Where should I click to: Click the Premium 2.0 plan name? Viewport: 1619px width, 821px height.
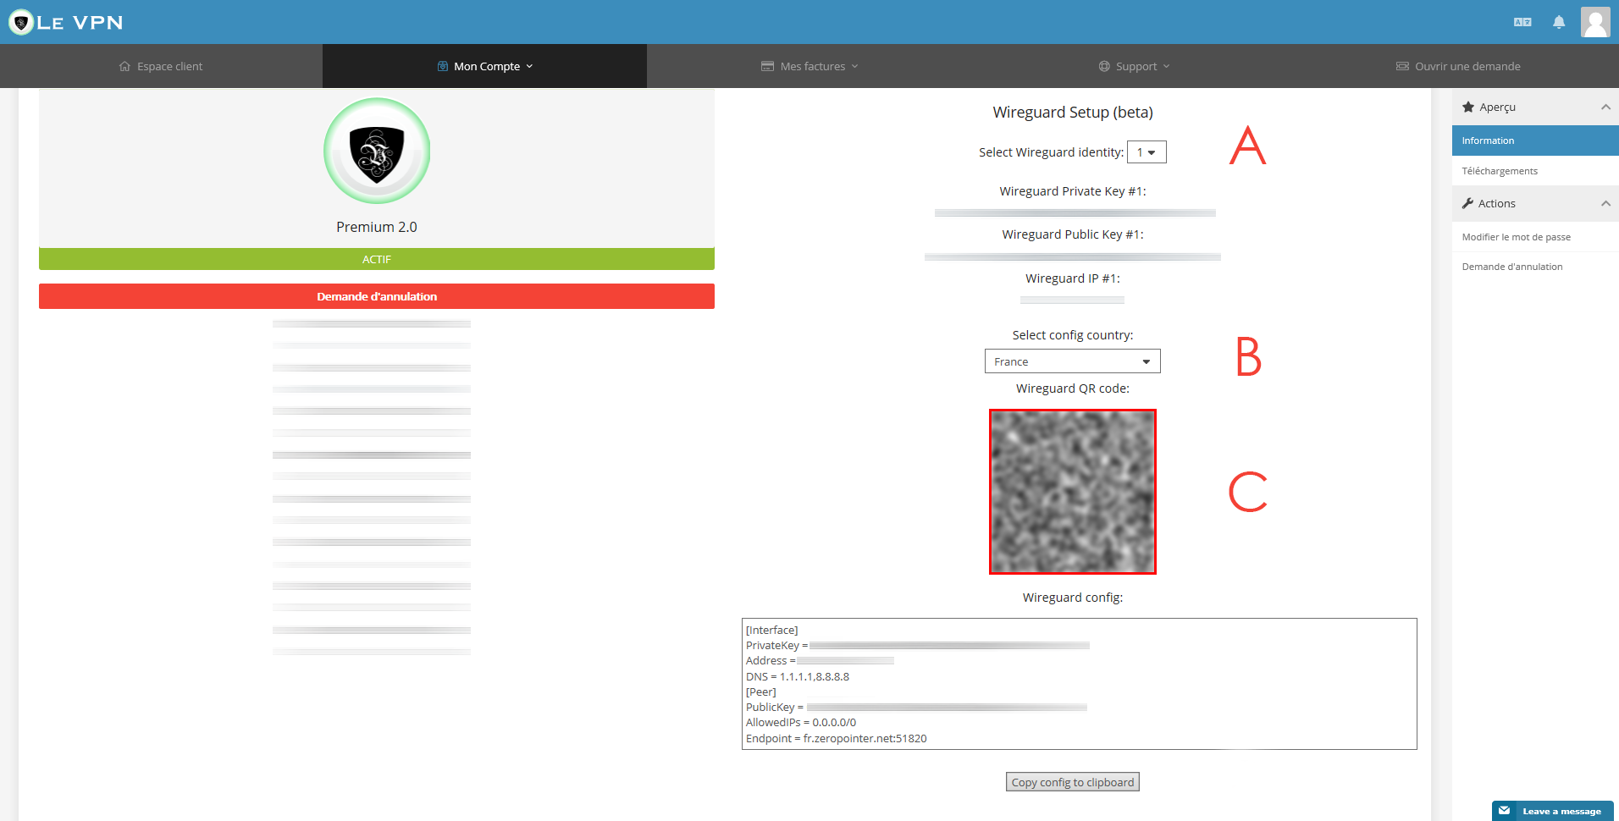(x=377, y=227)
